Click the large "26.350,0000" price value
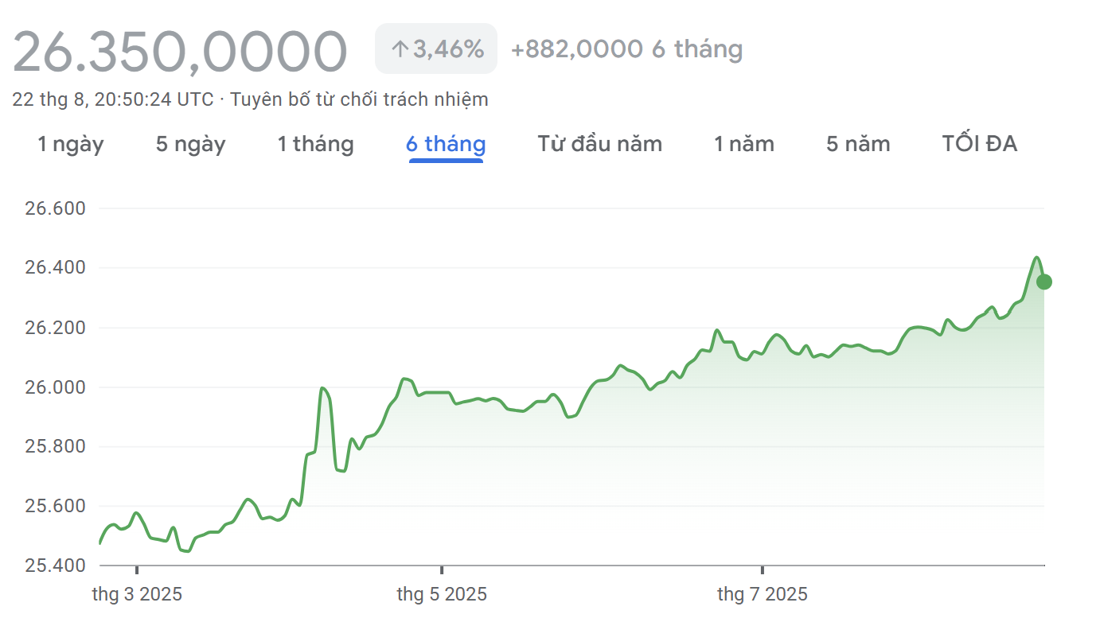The width and height of the screenshot is (1100, 622). click(x=180, y=51)
